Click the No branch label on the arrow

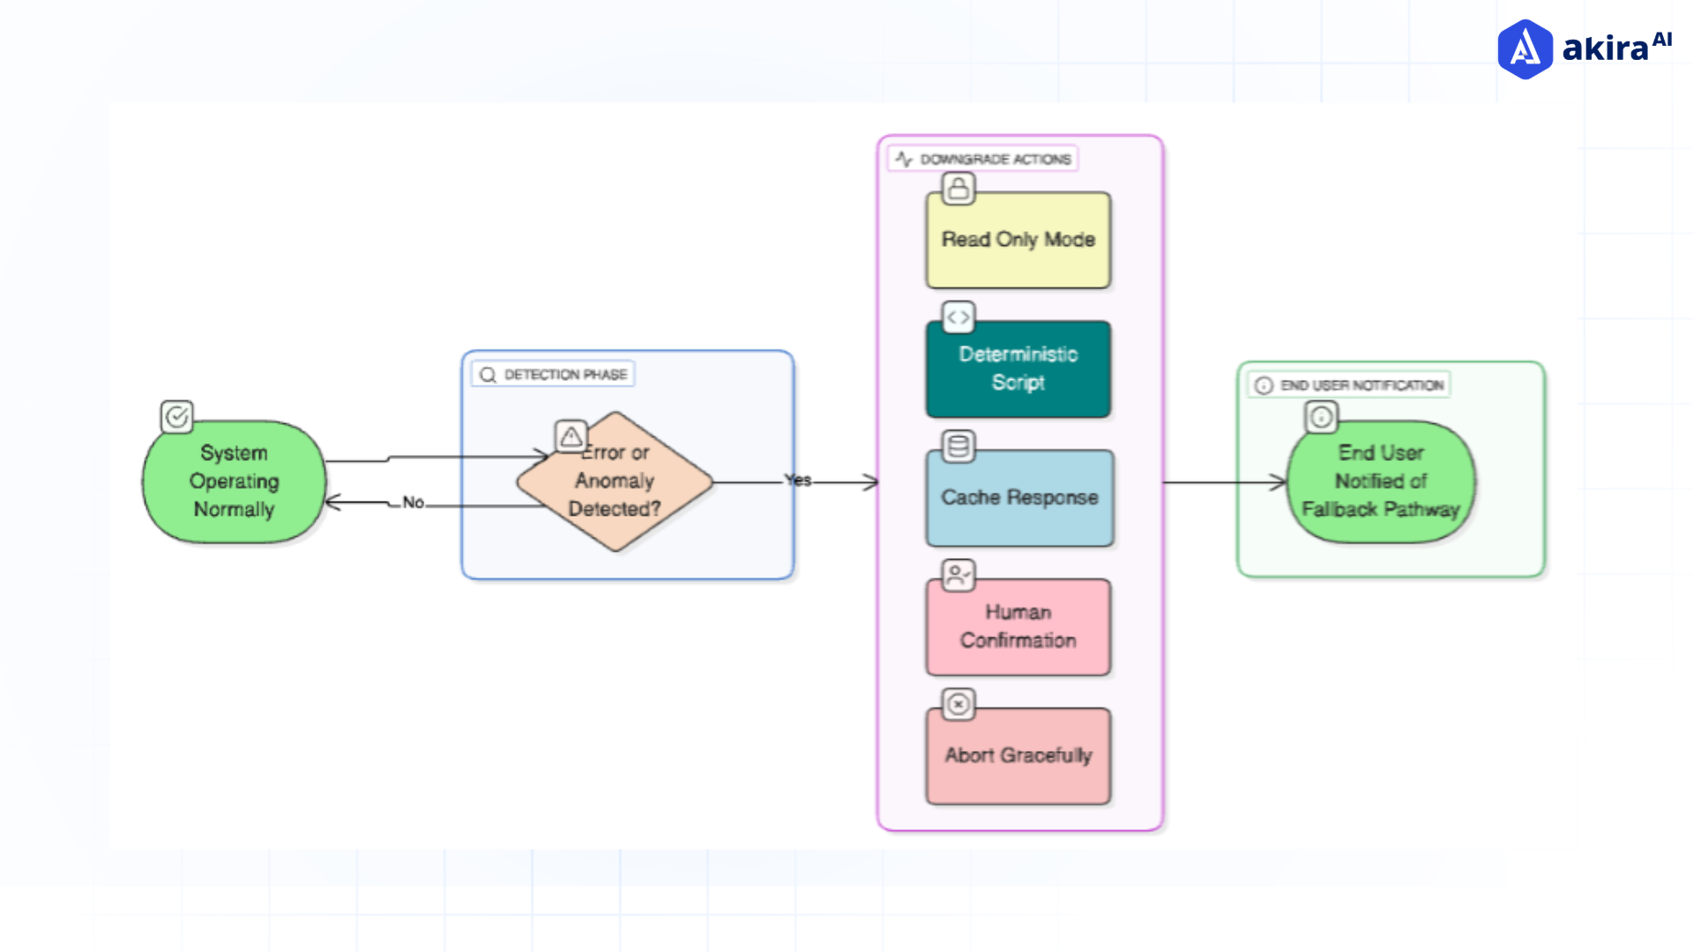[413, 502]
